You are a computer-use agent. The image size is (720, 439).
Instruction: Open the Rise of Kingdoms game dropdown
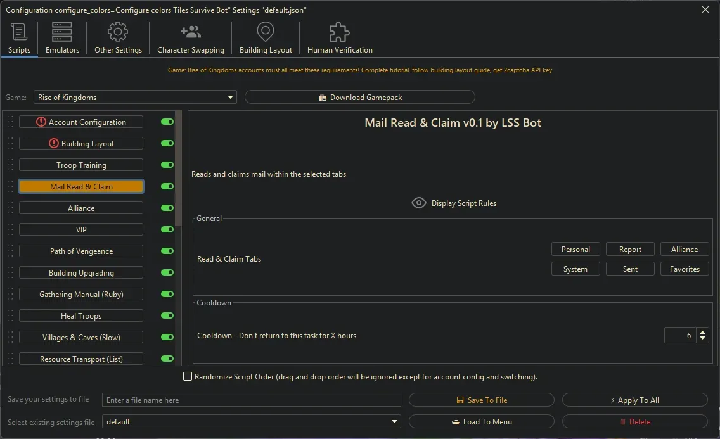(x=230, y=97)
